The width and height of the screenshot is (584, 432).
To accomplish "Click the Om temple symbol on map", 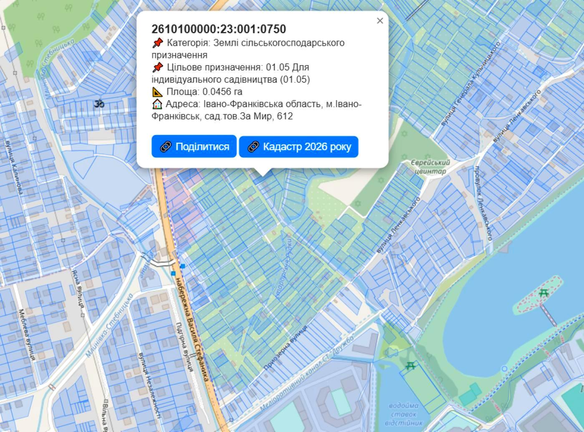I will 99,103.
